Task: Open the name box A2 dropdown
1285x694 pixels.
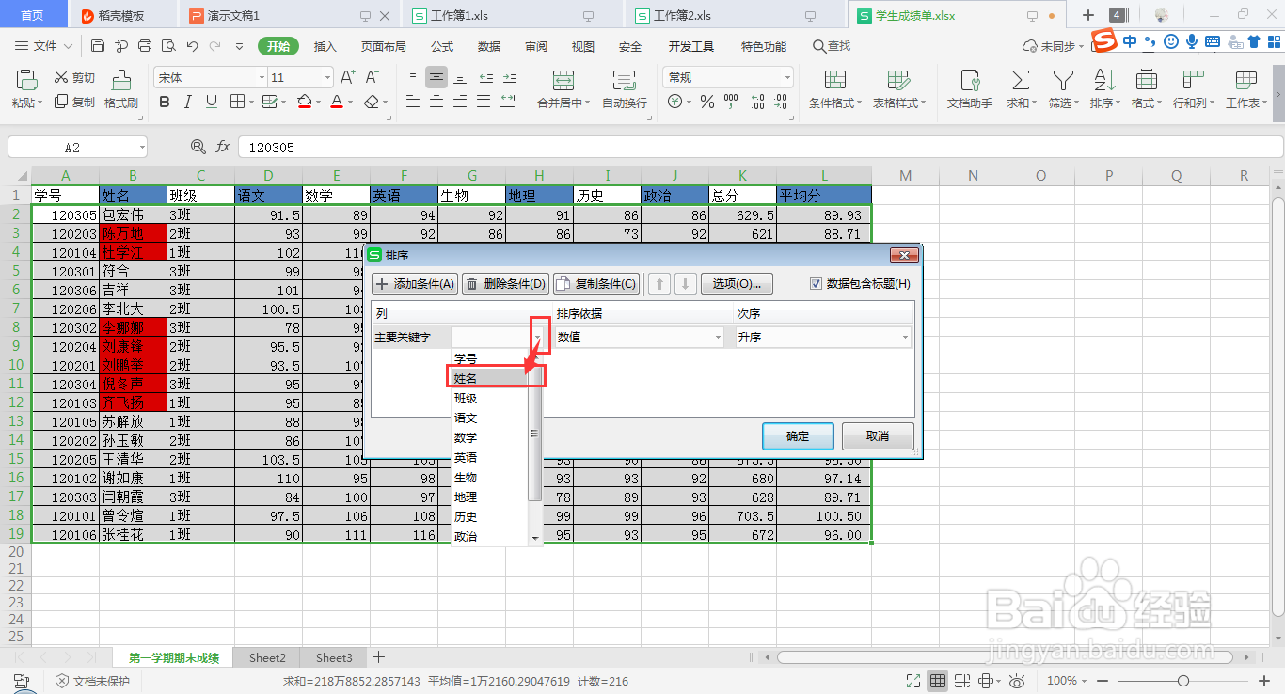Action: (141, 147)
